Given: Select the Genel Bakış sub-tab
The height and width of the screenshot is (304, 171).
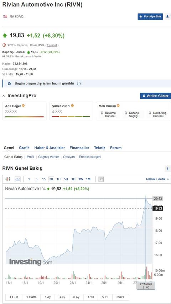Looking at the screenshot, I should [x=14, y=157].
